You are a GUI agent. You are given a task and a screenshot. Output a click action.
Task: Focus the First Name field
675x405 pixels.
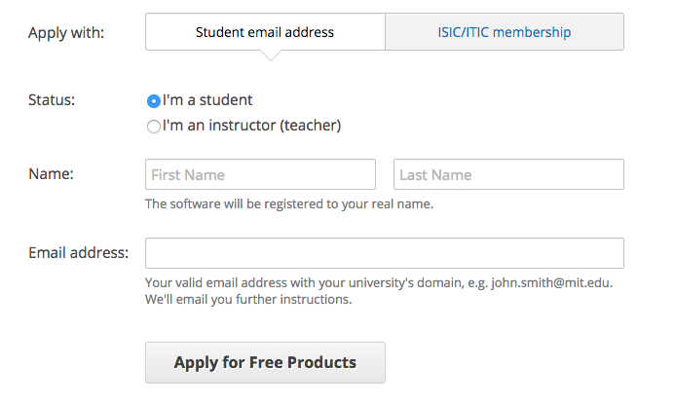260,175
